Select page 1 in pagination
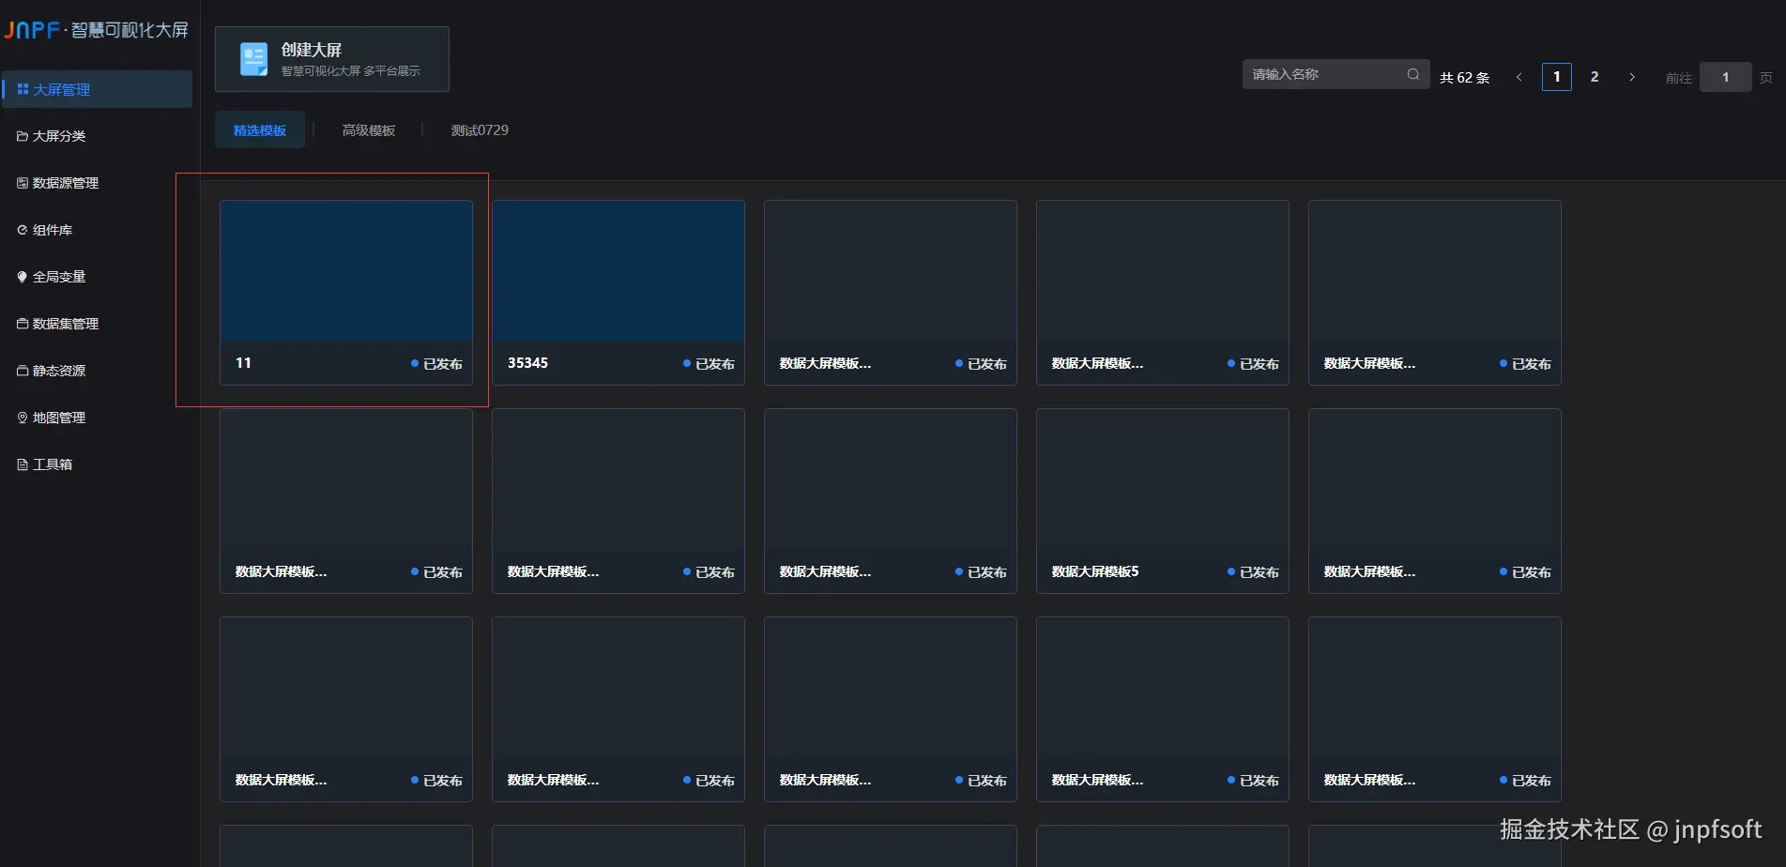 [x=1557, y=77]
